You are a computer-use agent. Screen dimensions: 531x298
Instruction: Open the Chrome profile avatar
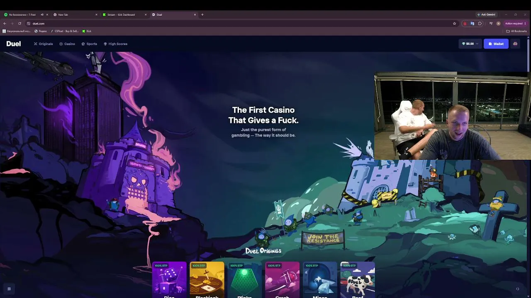click(x=498, y=24)
